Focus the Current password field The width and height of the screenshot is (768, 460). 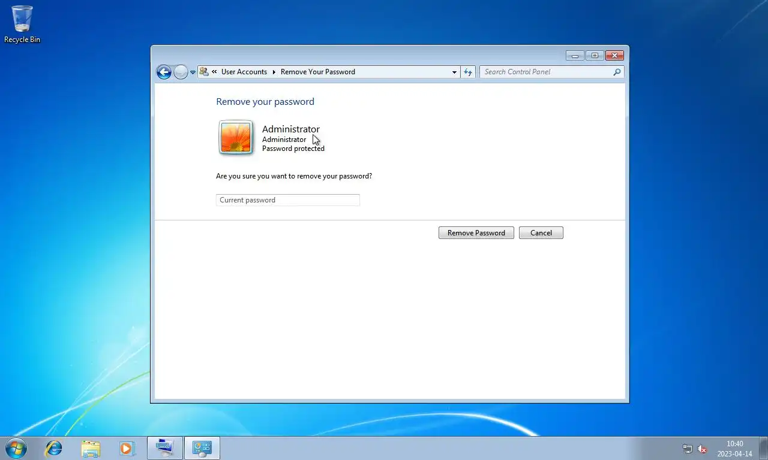coord(288,200)
